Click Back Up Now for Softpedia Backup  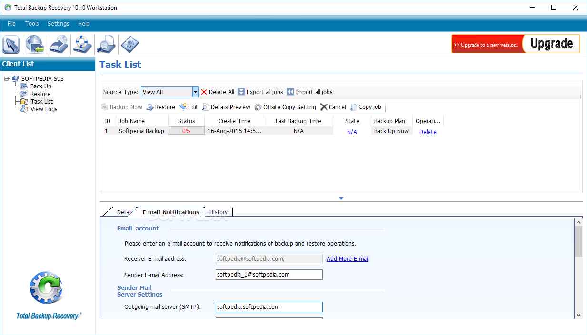(391, 131)
